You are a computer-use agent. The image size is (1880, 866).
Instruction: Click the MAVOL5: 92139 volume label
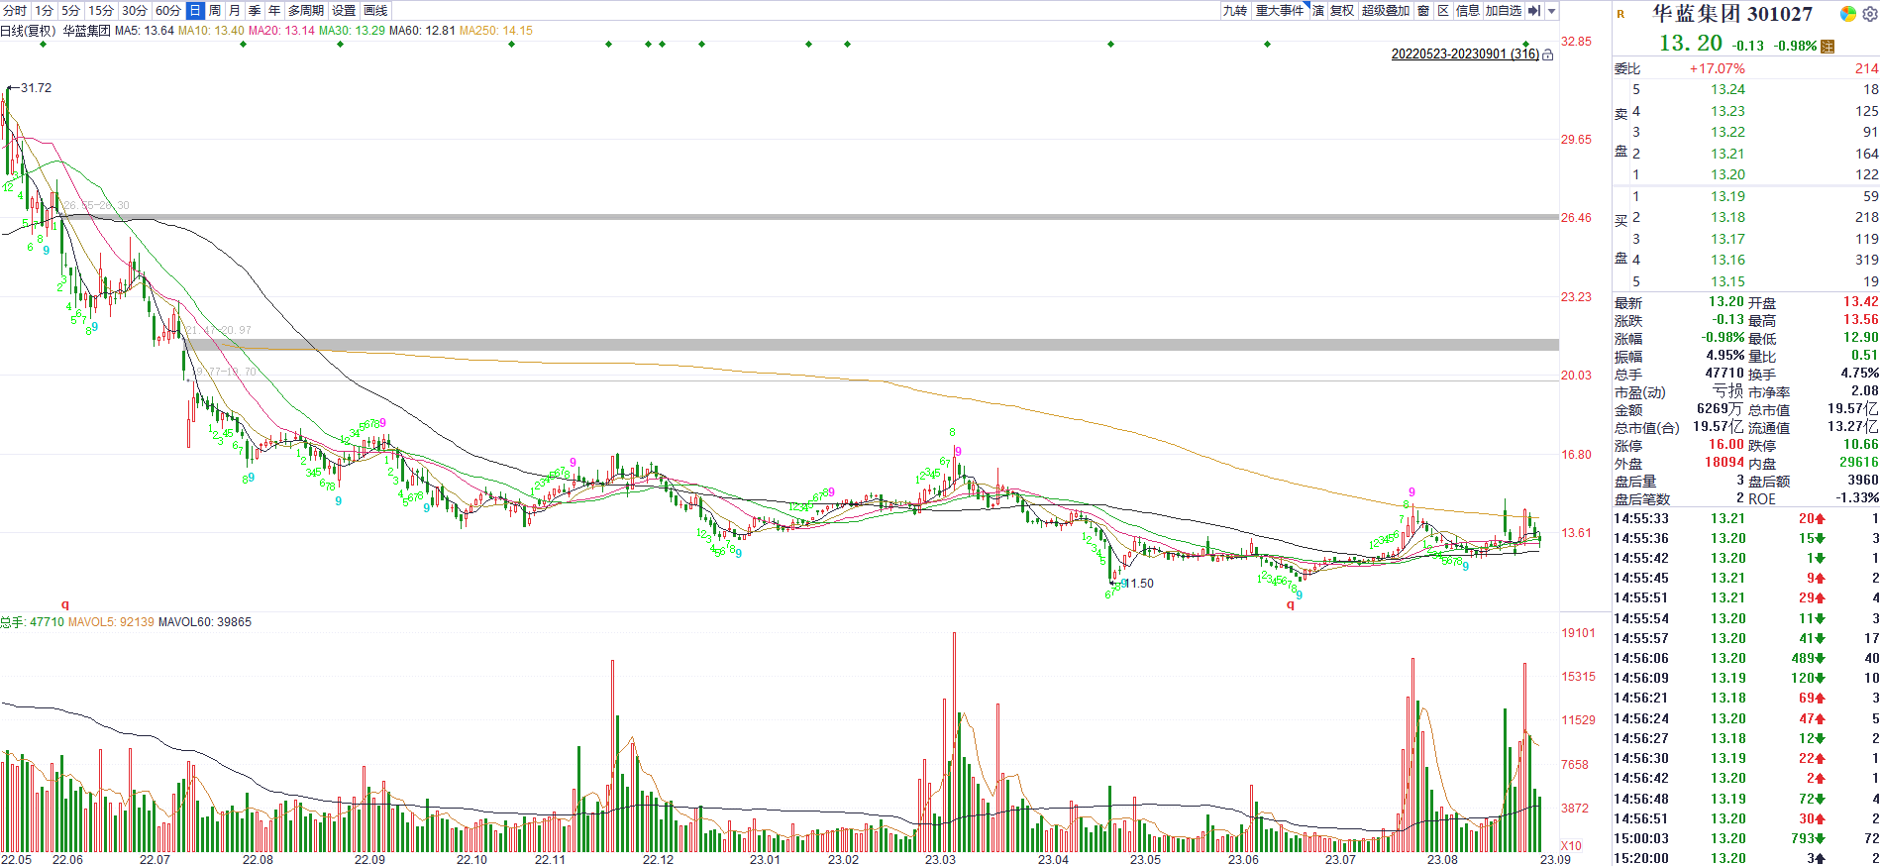111,622
